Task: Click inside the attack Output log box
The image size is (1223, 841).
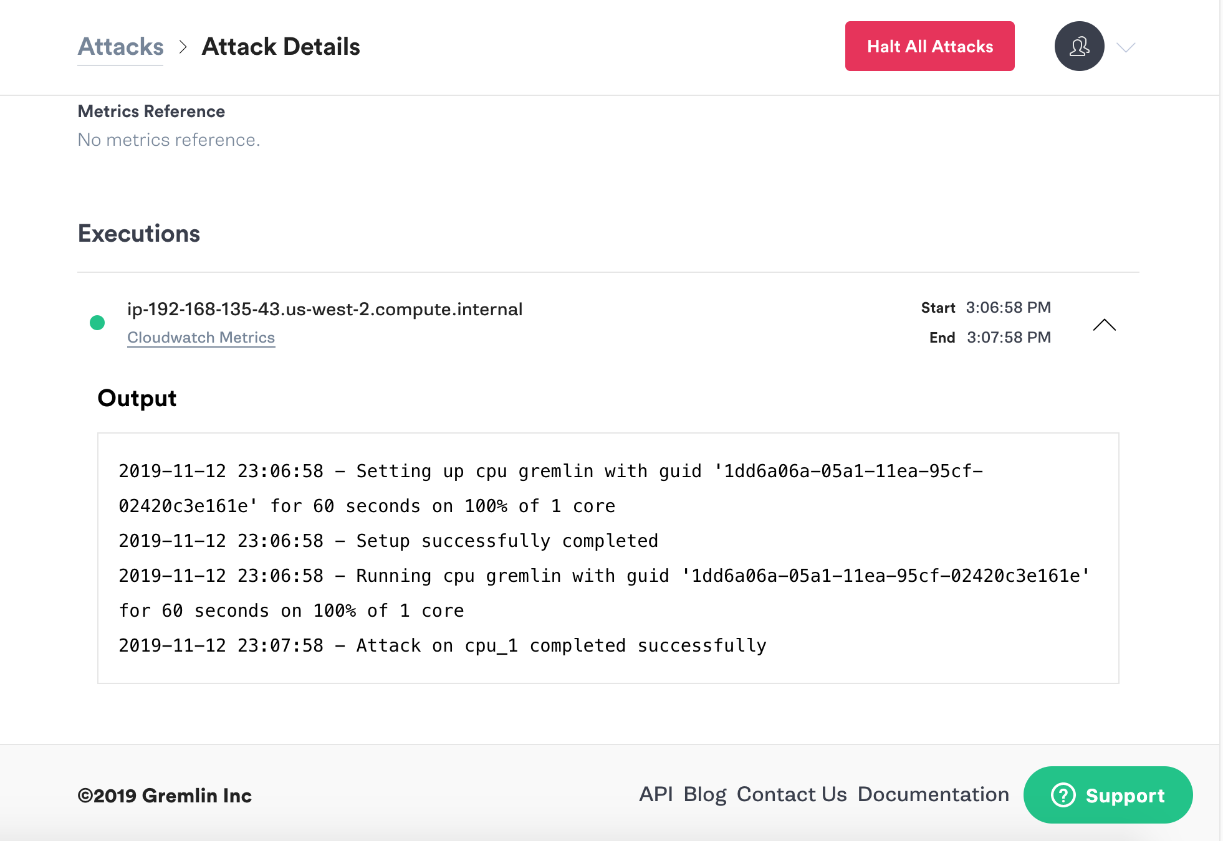Action: pos(610,558)
